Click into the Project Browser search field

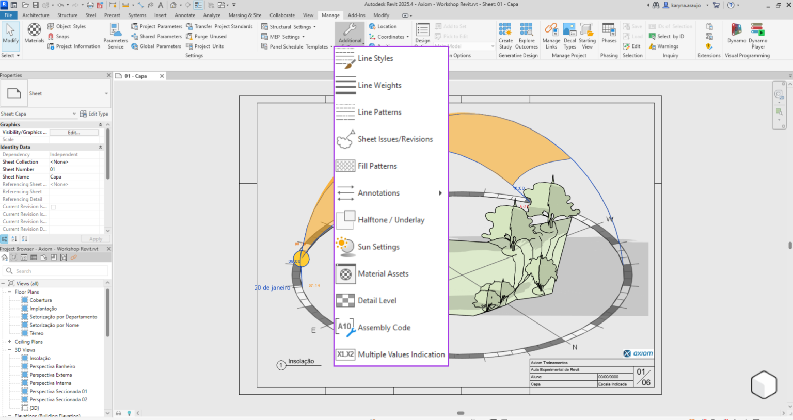[x=57, y=270]
